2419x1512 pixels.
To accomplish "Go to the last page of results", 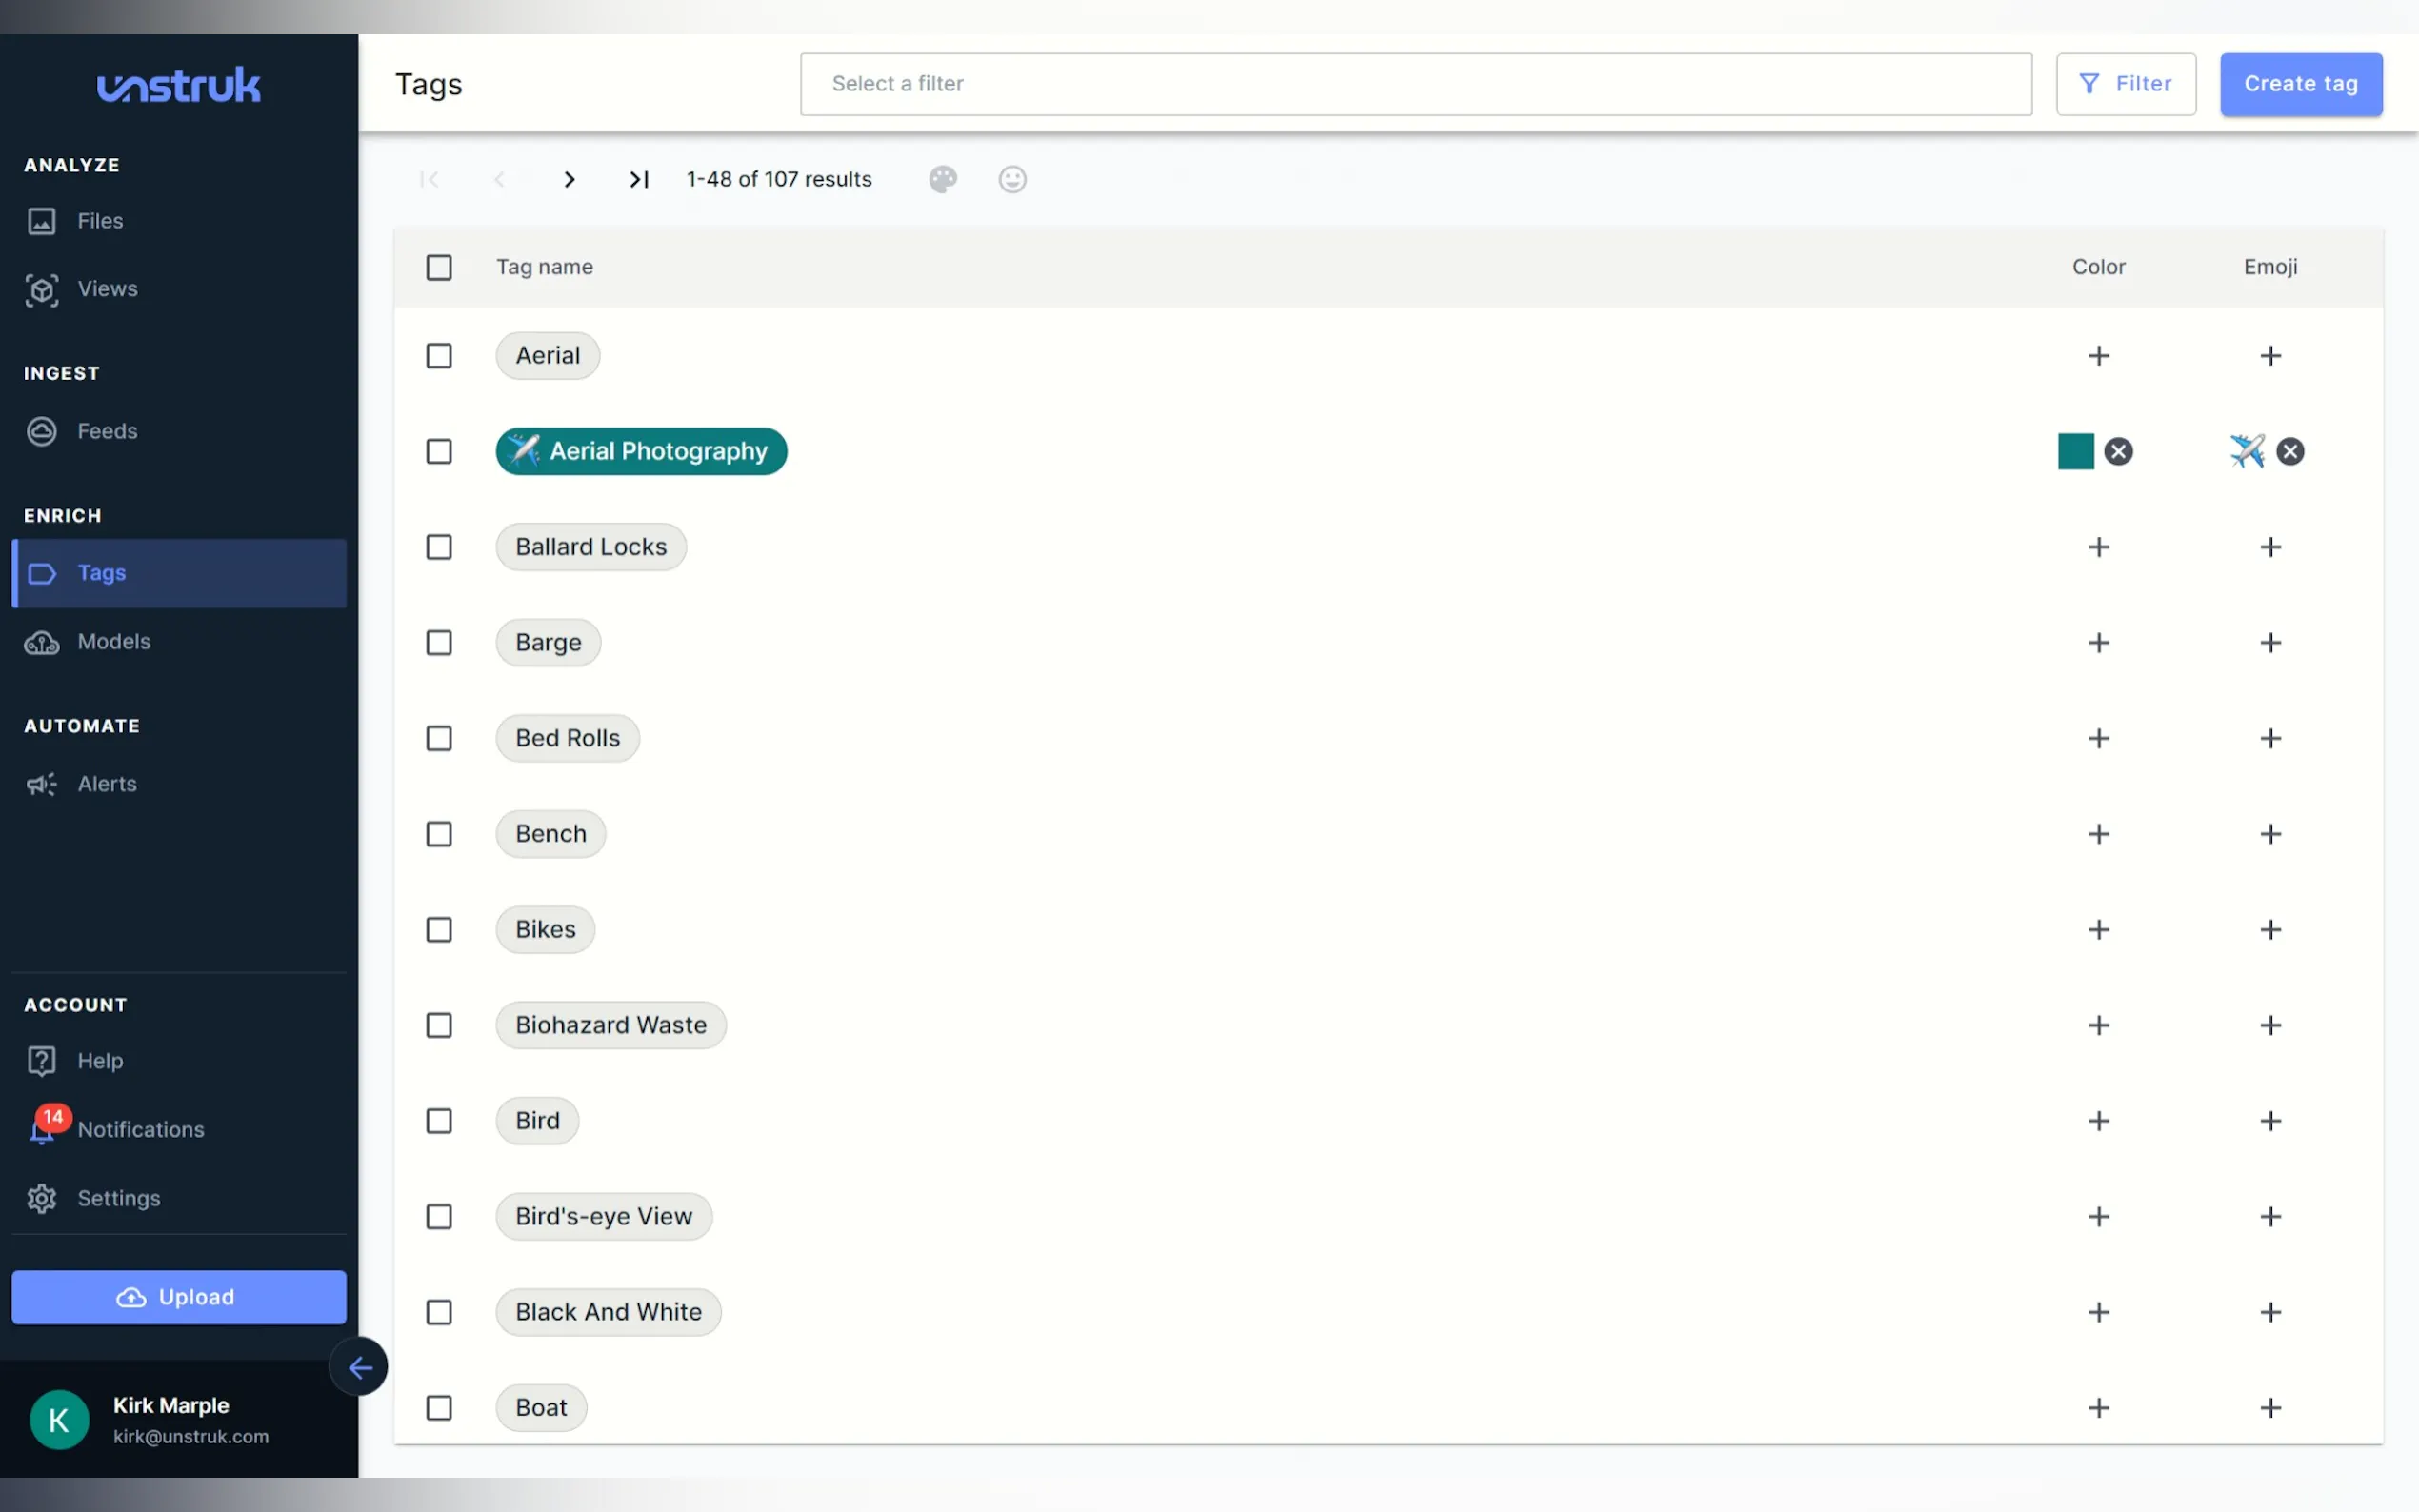I will 639,179.
